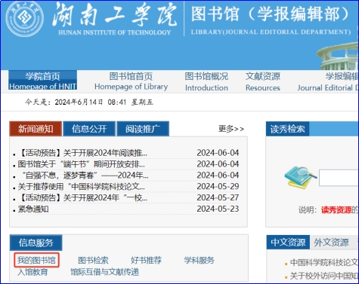This screenshot has height=284, width=359.
Task: Open 文献资源 Resources menu
Action: point(263,81)
